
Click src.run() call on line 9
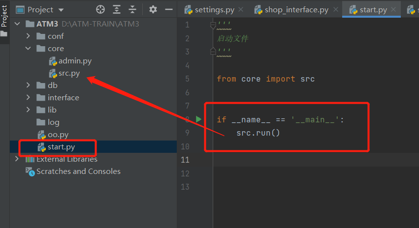coord(258,133)
